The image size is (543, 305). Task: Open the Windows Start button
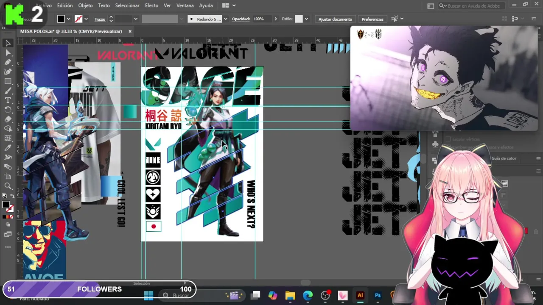pyautogui.click(x=148, y=295)
